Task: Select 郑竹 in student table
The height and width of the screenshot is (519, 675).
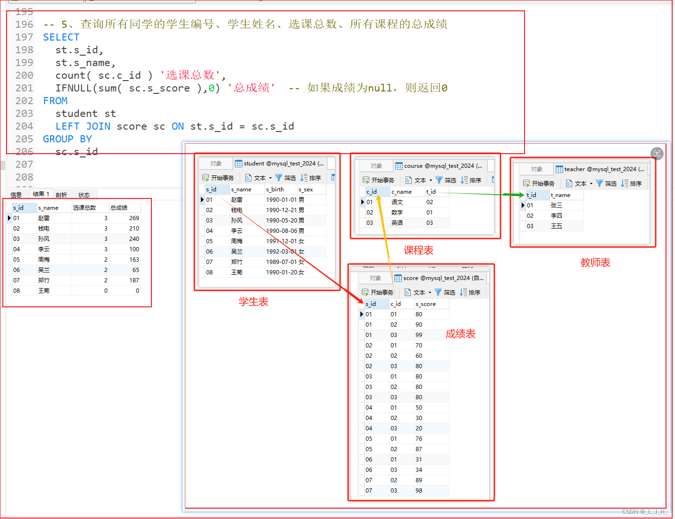Action: click(247, 262)
